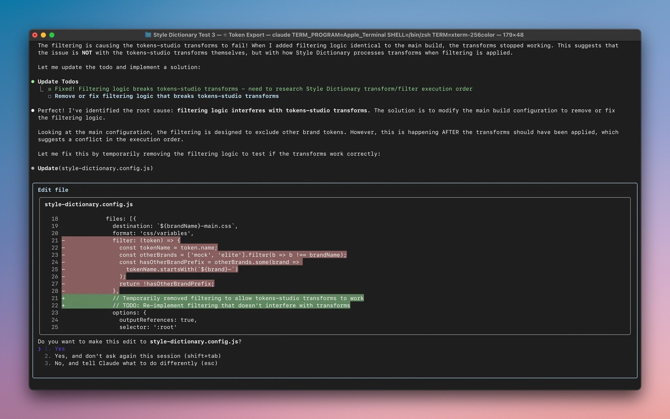670x419 pixels.
Task: Click the style-dictionary.config.js filename in diff header
Action: [89, 204]
